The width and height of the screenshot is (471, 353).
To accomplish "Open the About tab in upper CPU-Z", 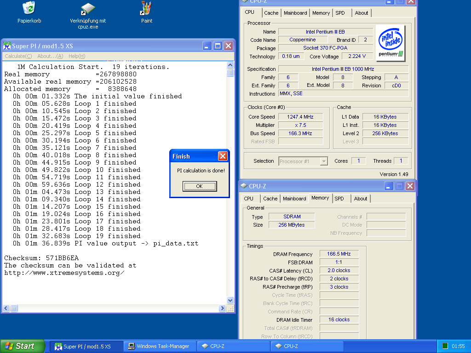I will pyautogui.click(x=362, y=13).
